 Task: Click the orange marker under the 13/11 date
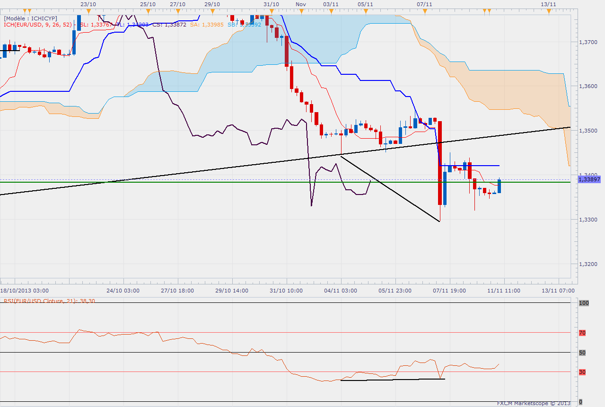pyautogui.click(x=548, y=10)
